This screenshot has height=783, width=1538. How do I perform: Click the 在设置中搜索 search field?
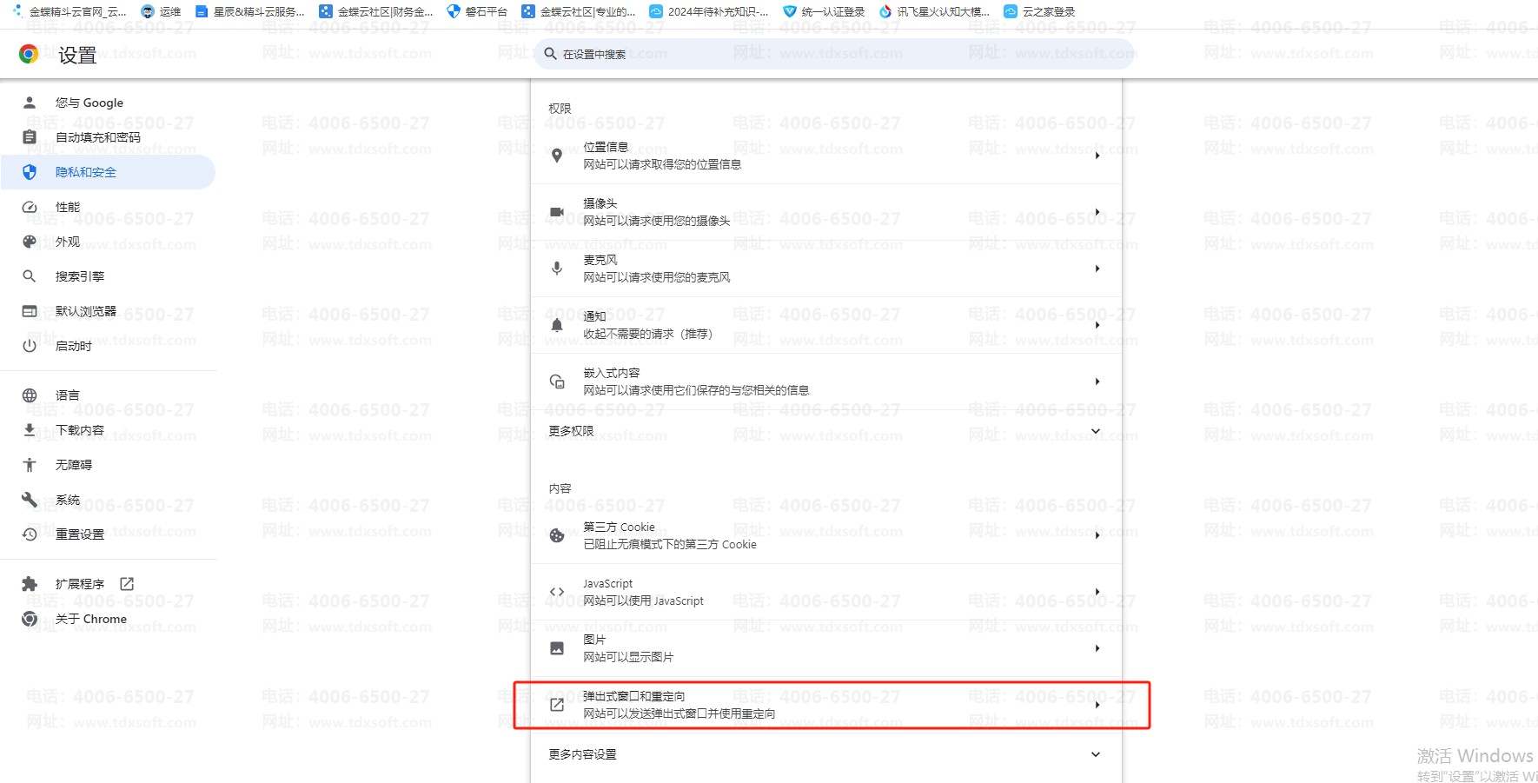point(834,54)
